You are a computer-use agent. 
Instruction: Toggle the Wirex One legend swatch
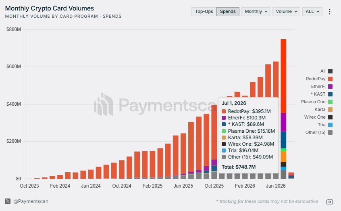[330, 117]
